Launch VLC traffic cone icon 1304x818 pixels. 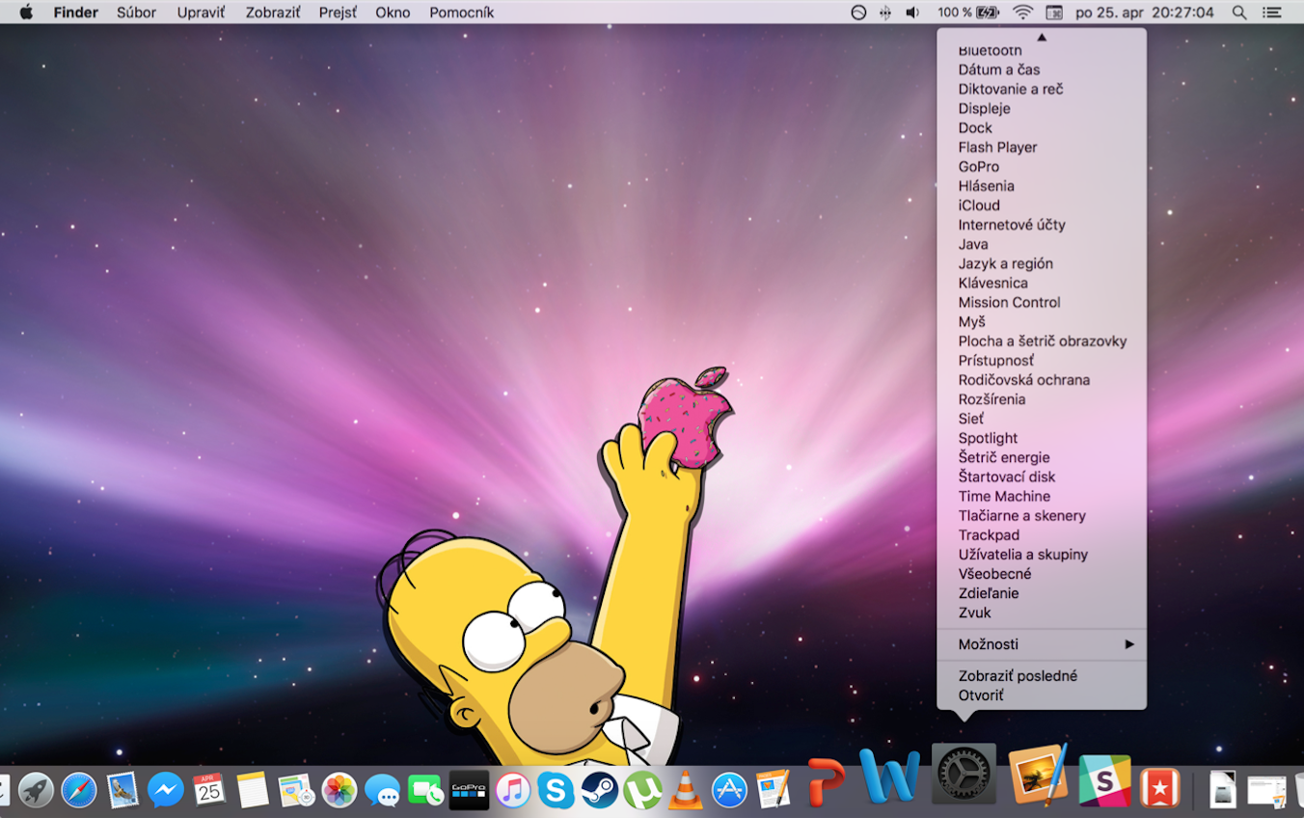click(x=686, y=790)
